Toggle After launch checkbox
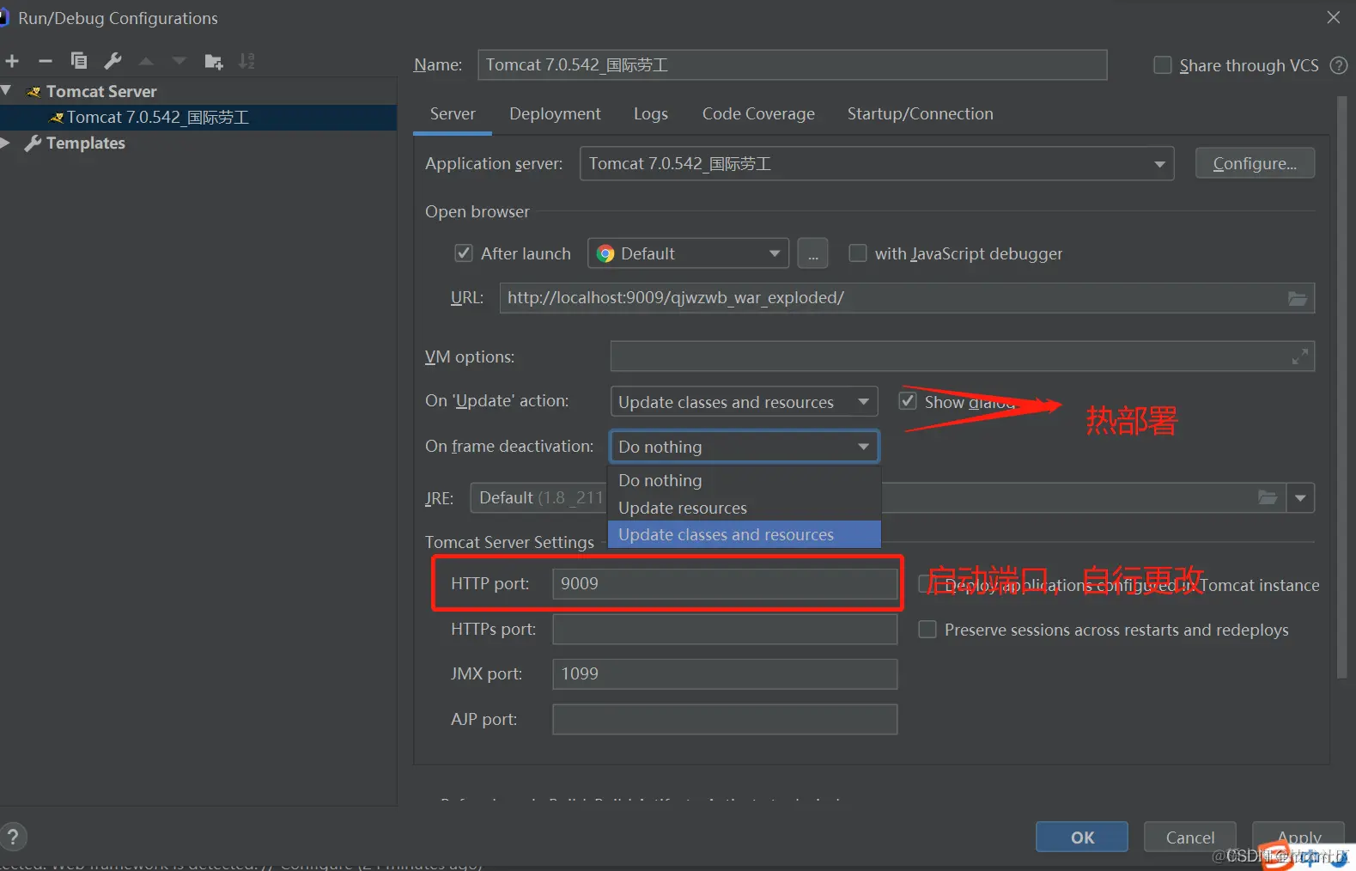Viewport: 1356px width, 871px height. [x=464, y=253]
